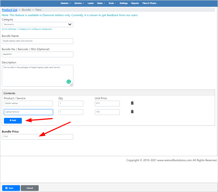Open the Reports menu item
Screen dimensions: 218x192
pos(135,3)
